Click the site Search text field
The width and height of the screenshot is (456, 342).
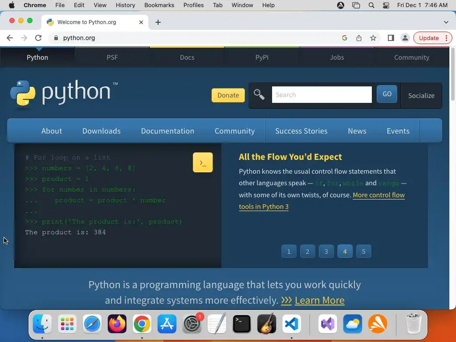(x=322, y=94)
